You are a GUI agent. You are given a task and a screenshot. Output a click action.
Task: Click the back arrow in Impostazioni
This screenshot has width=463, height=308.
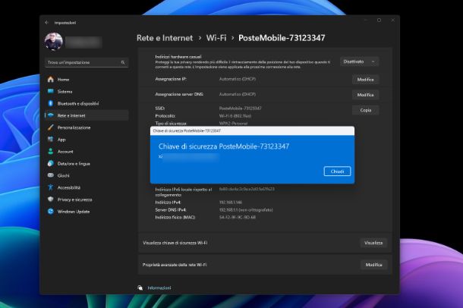46,23
